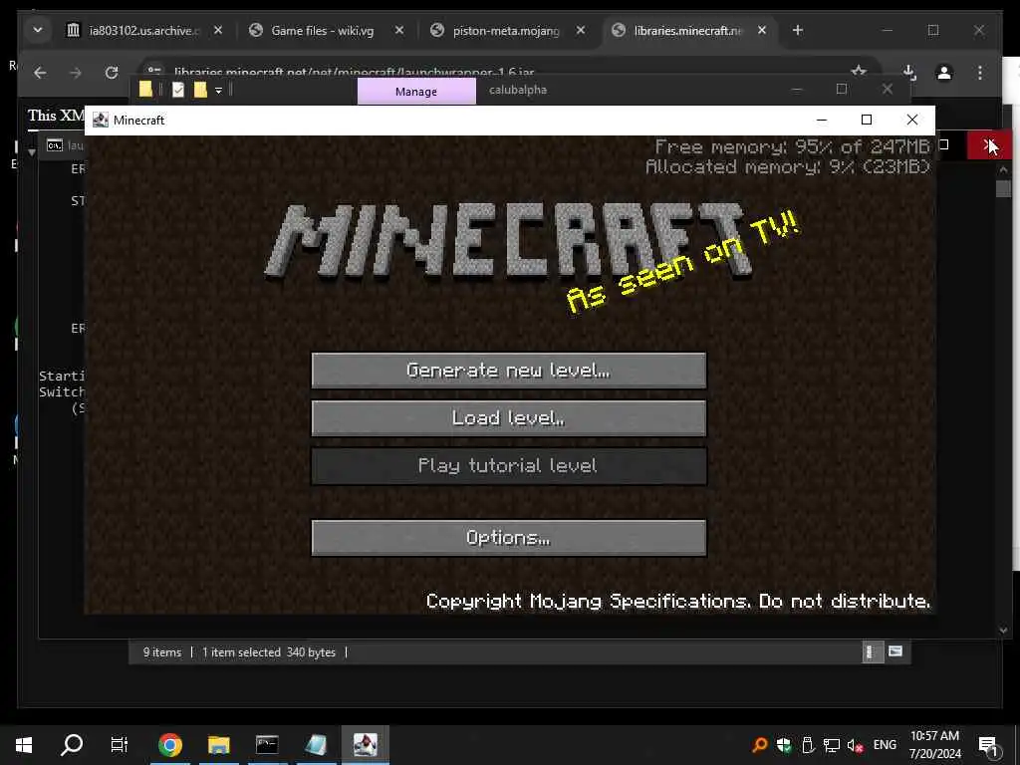The height and width of the screenshot is (765, 1020).
Task: Click the Minecraft window title icon
Action: (x=101, y=120)
